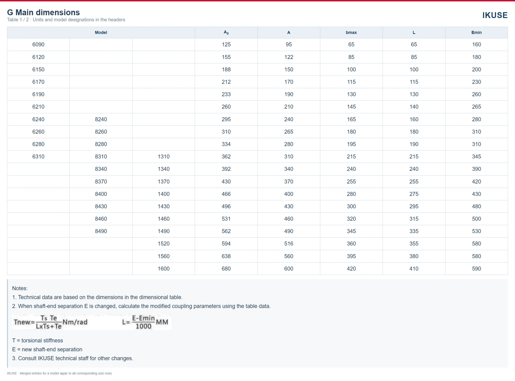The width and height of the screenshot is (515, 381).
Task: Click A₀ value 233 in row 6190
Action: pos(226,94)
